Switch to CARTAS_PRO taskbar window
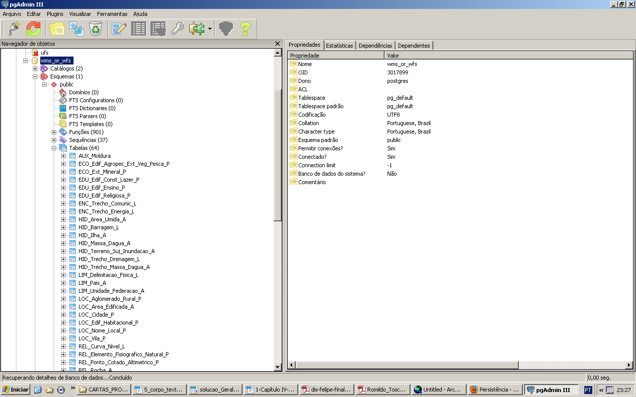636x397 pixels. coord(104,390)
